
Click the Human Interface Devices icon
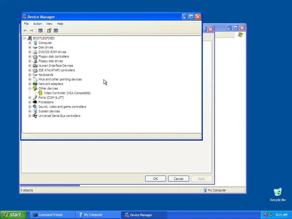pyautogui.click(x=35, y=66)
